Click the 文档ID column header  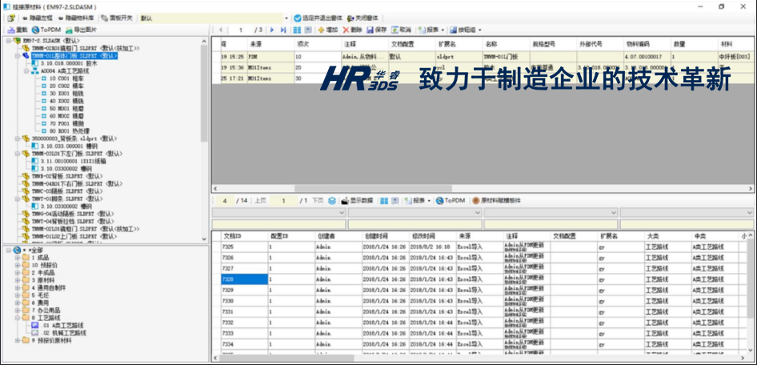[x=231, y=236]
